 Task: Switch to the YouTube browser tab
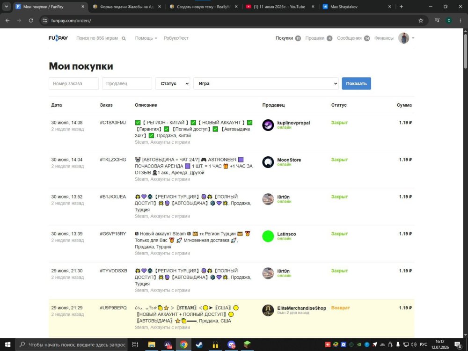[279, 7]
